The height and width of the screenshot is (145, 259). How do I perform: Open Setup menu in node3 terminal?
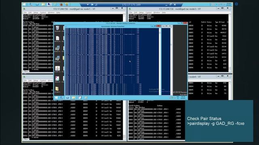coord(141,12)
